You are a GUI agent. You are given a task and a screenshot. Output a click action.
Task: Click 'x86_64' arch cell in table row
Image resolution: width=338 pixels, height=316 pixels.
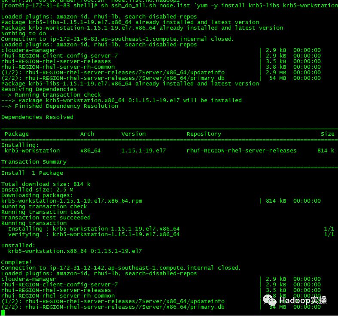click(90, 151)
